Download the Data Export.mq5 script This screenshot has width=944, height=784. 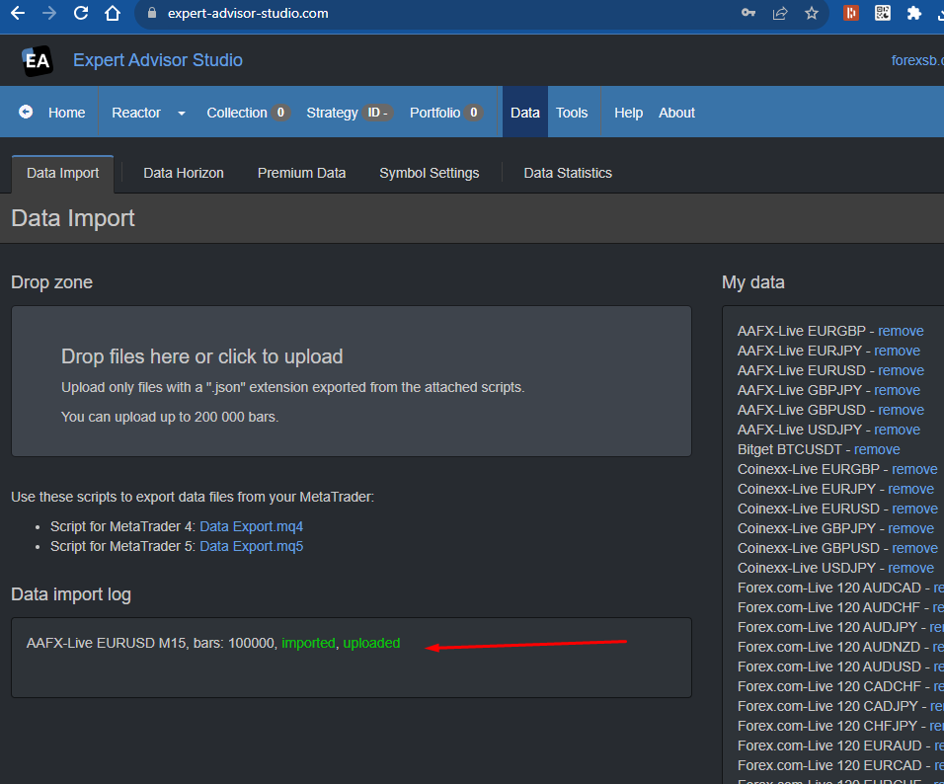click(x=252, y=546)
